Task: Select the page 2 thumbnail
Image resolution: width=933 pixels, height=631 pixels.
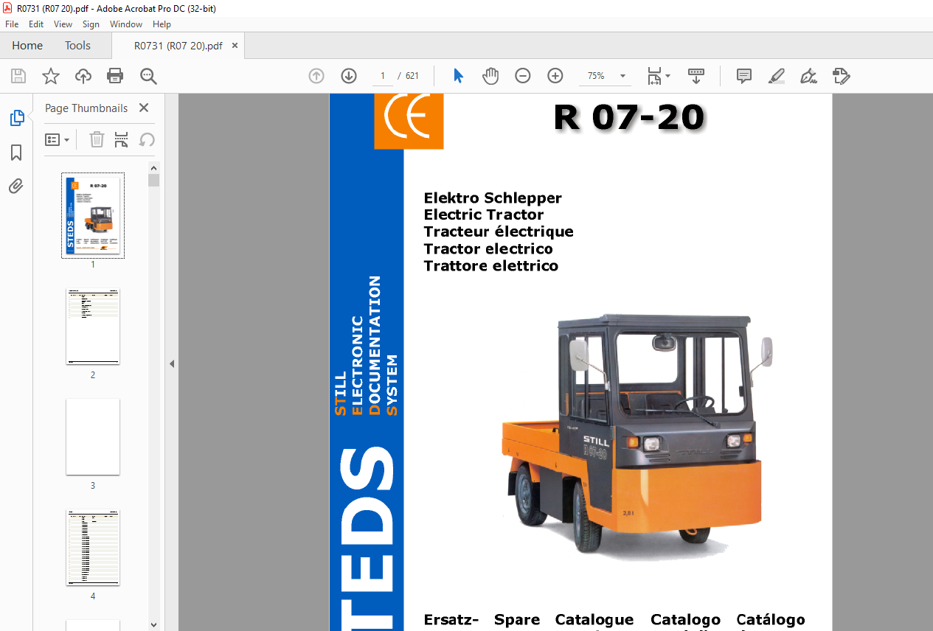Action: 93,327
